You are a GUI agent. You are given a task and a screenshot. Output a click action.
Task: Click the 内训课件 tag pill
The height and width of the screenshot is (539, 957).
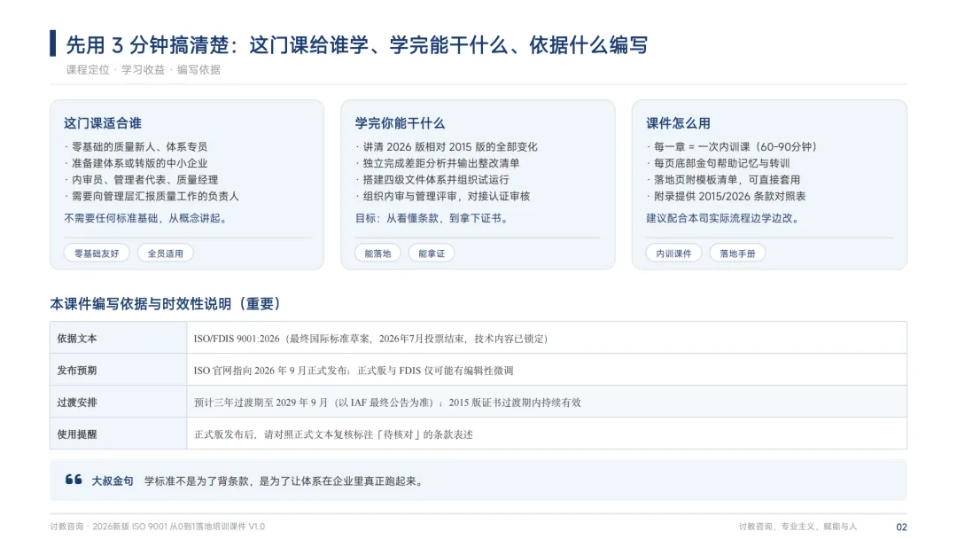673,254
